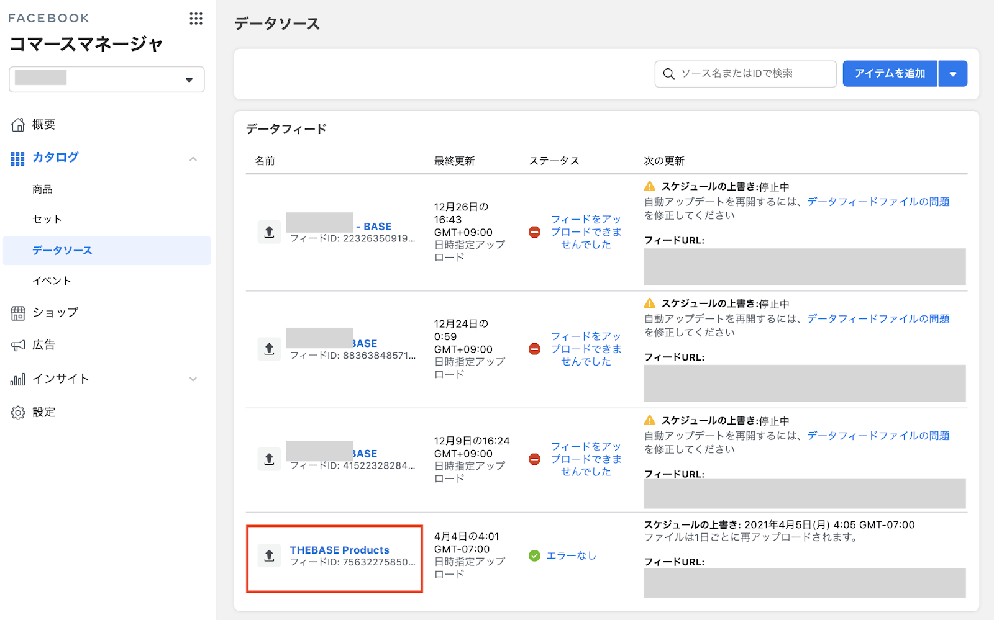The height and width of the screenshot is (620, 994).
Task: Click the megaphone ads icon
Action: point(18,346)
